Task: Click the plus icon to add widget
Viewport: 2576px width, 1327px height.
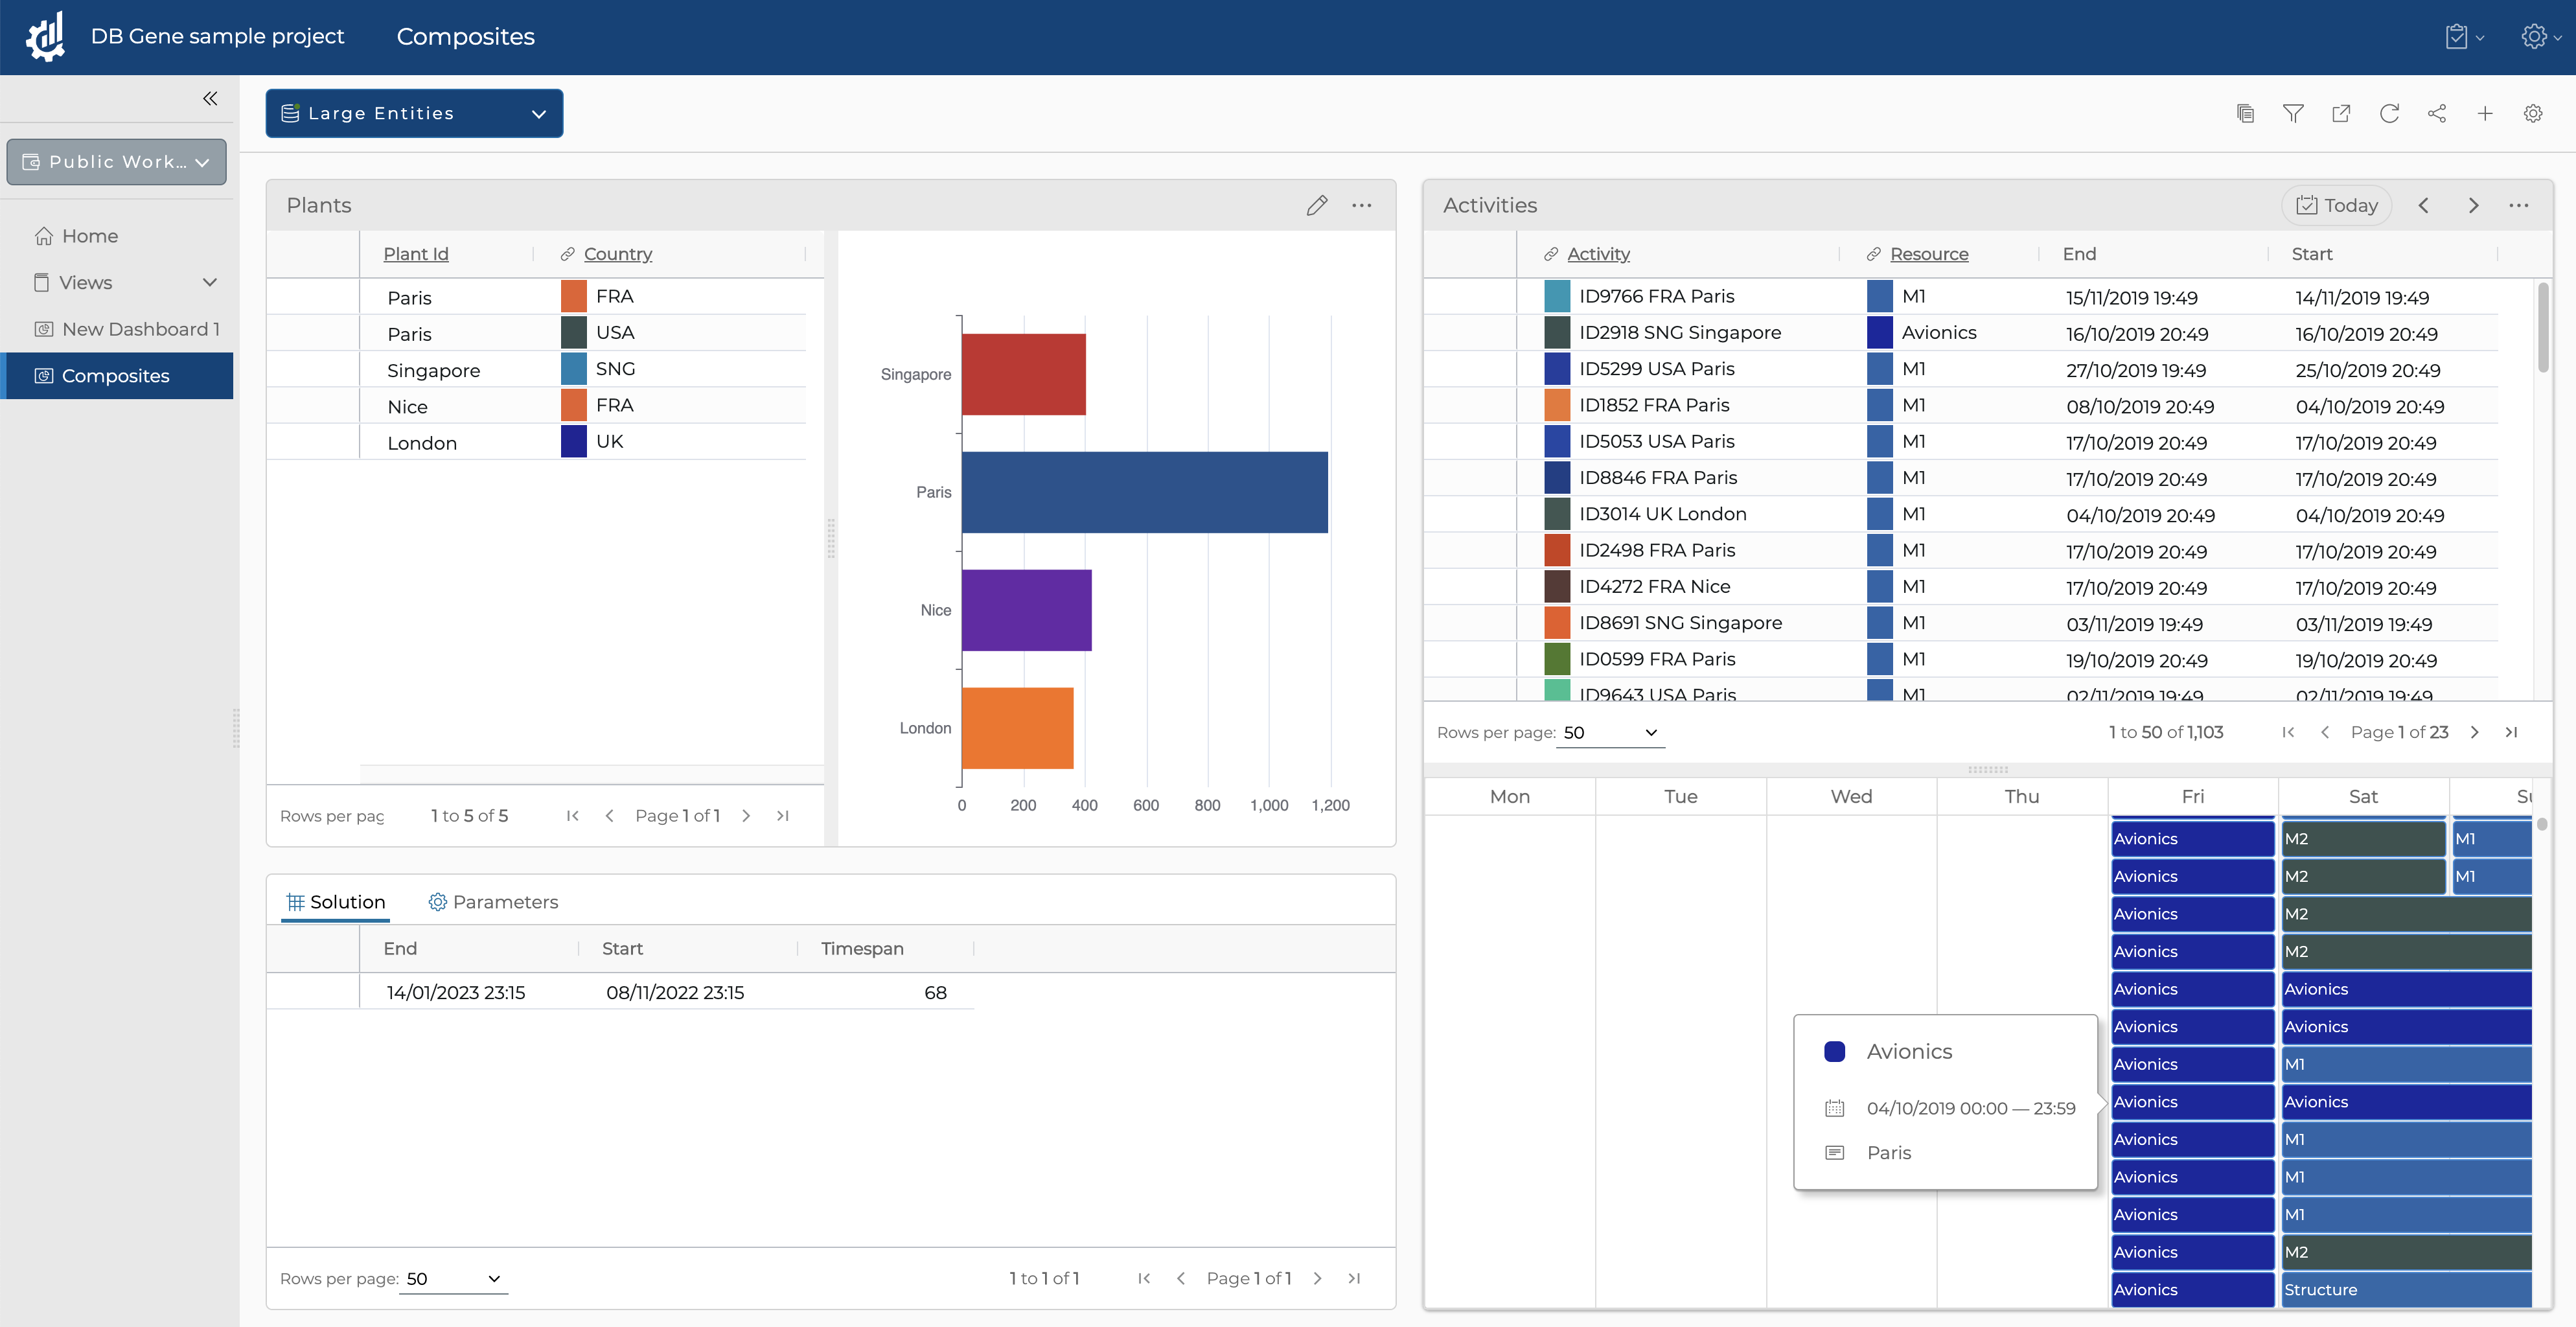Action: [2485, 114]
